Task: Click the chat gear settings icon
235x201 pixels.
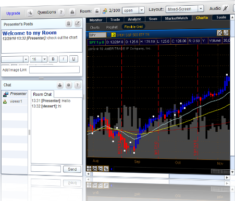Action: [x=69, y=85]
